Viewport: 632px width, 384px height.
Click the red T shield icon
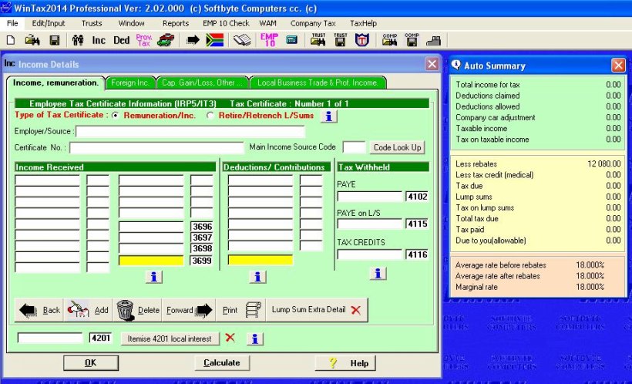pyautogui.click(x=362, y=40)
